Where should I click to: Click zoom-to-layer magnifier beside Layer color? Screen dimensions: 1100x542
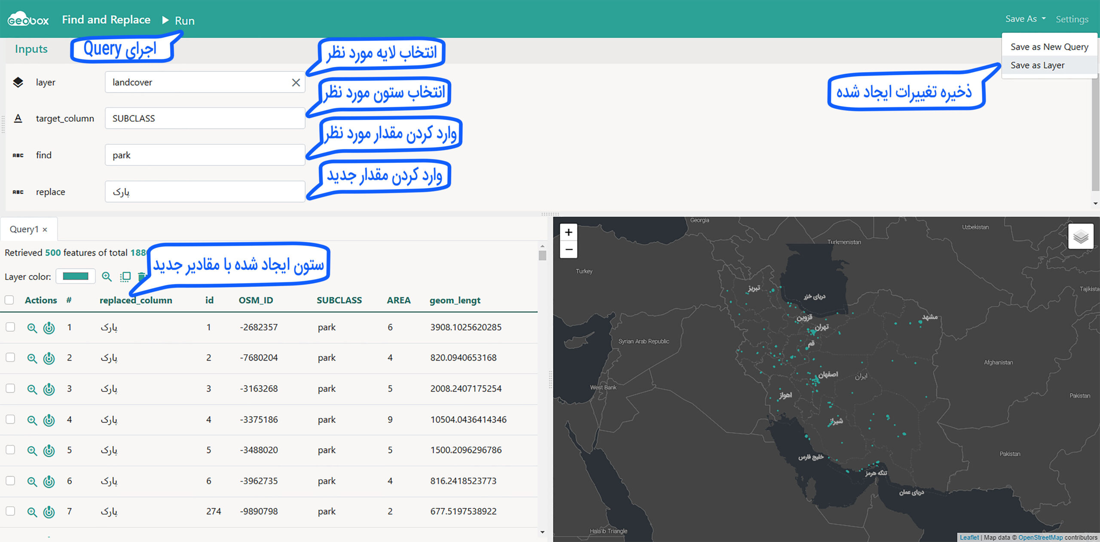[x=107, y=277]
